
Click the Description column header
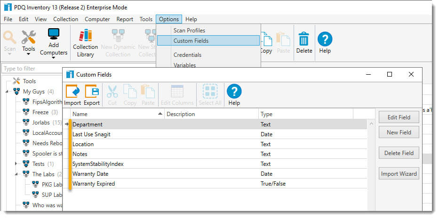(x=211, y=114)
